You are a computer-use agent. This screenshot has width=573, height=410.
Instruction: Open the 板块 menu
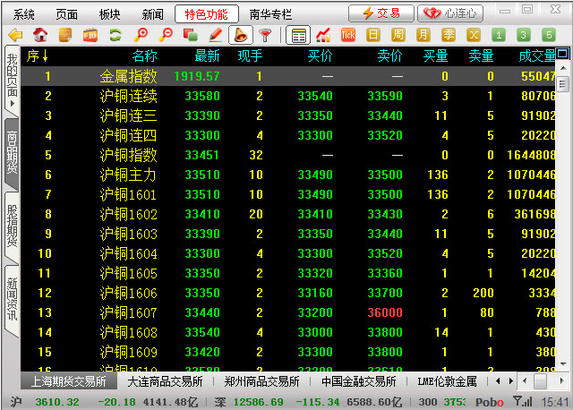pos(109,14)
